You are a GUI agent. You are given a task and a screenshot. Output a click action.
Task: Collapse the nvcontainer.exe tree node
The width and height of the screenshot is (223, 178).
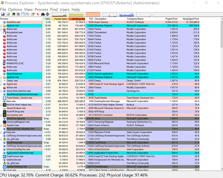click(x=1, y=115)
